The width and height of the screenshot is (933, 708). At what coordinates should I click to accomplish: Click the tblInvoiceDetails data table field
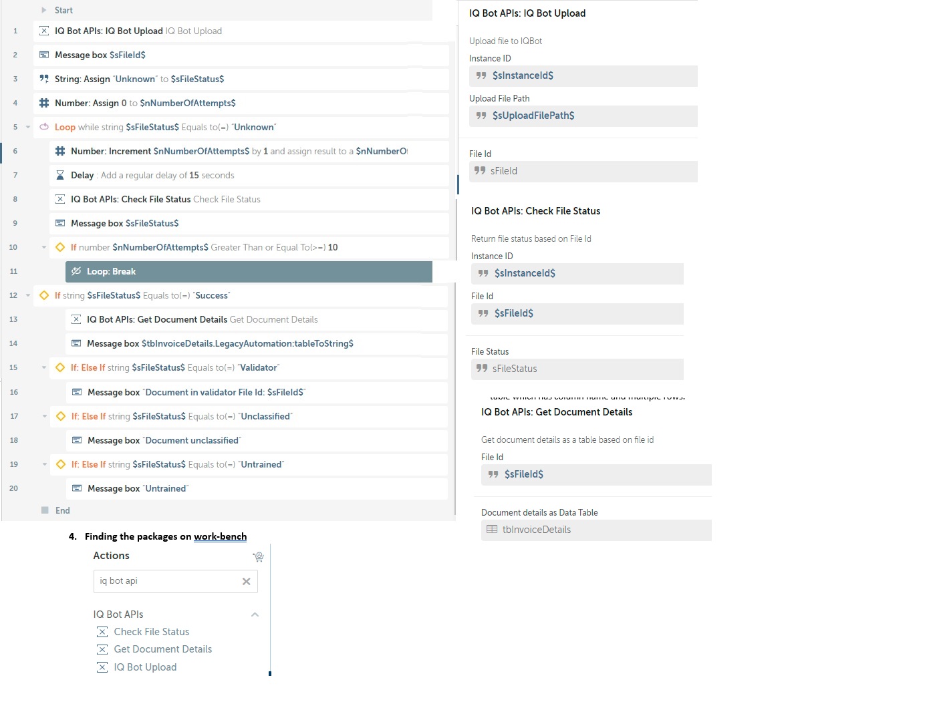(595, 530)
